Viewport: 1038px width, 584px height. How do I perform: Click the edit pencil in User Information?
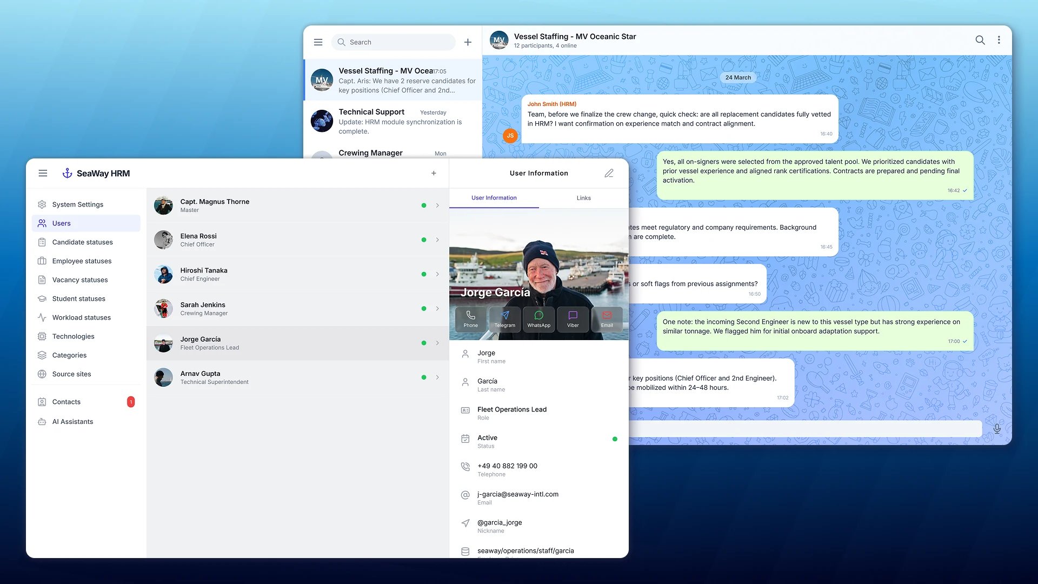[609, 173]
